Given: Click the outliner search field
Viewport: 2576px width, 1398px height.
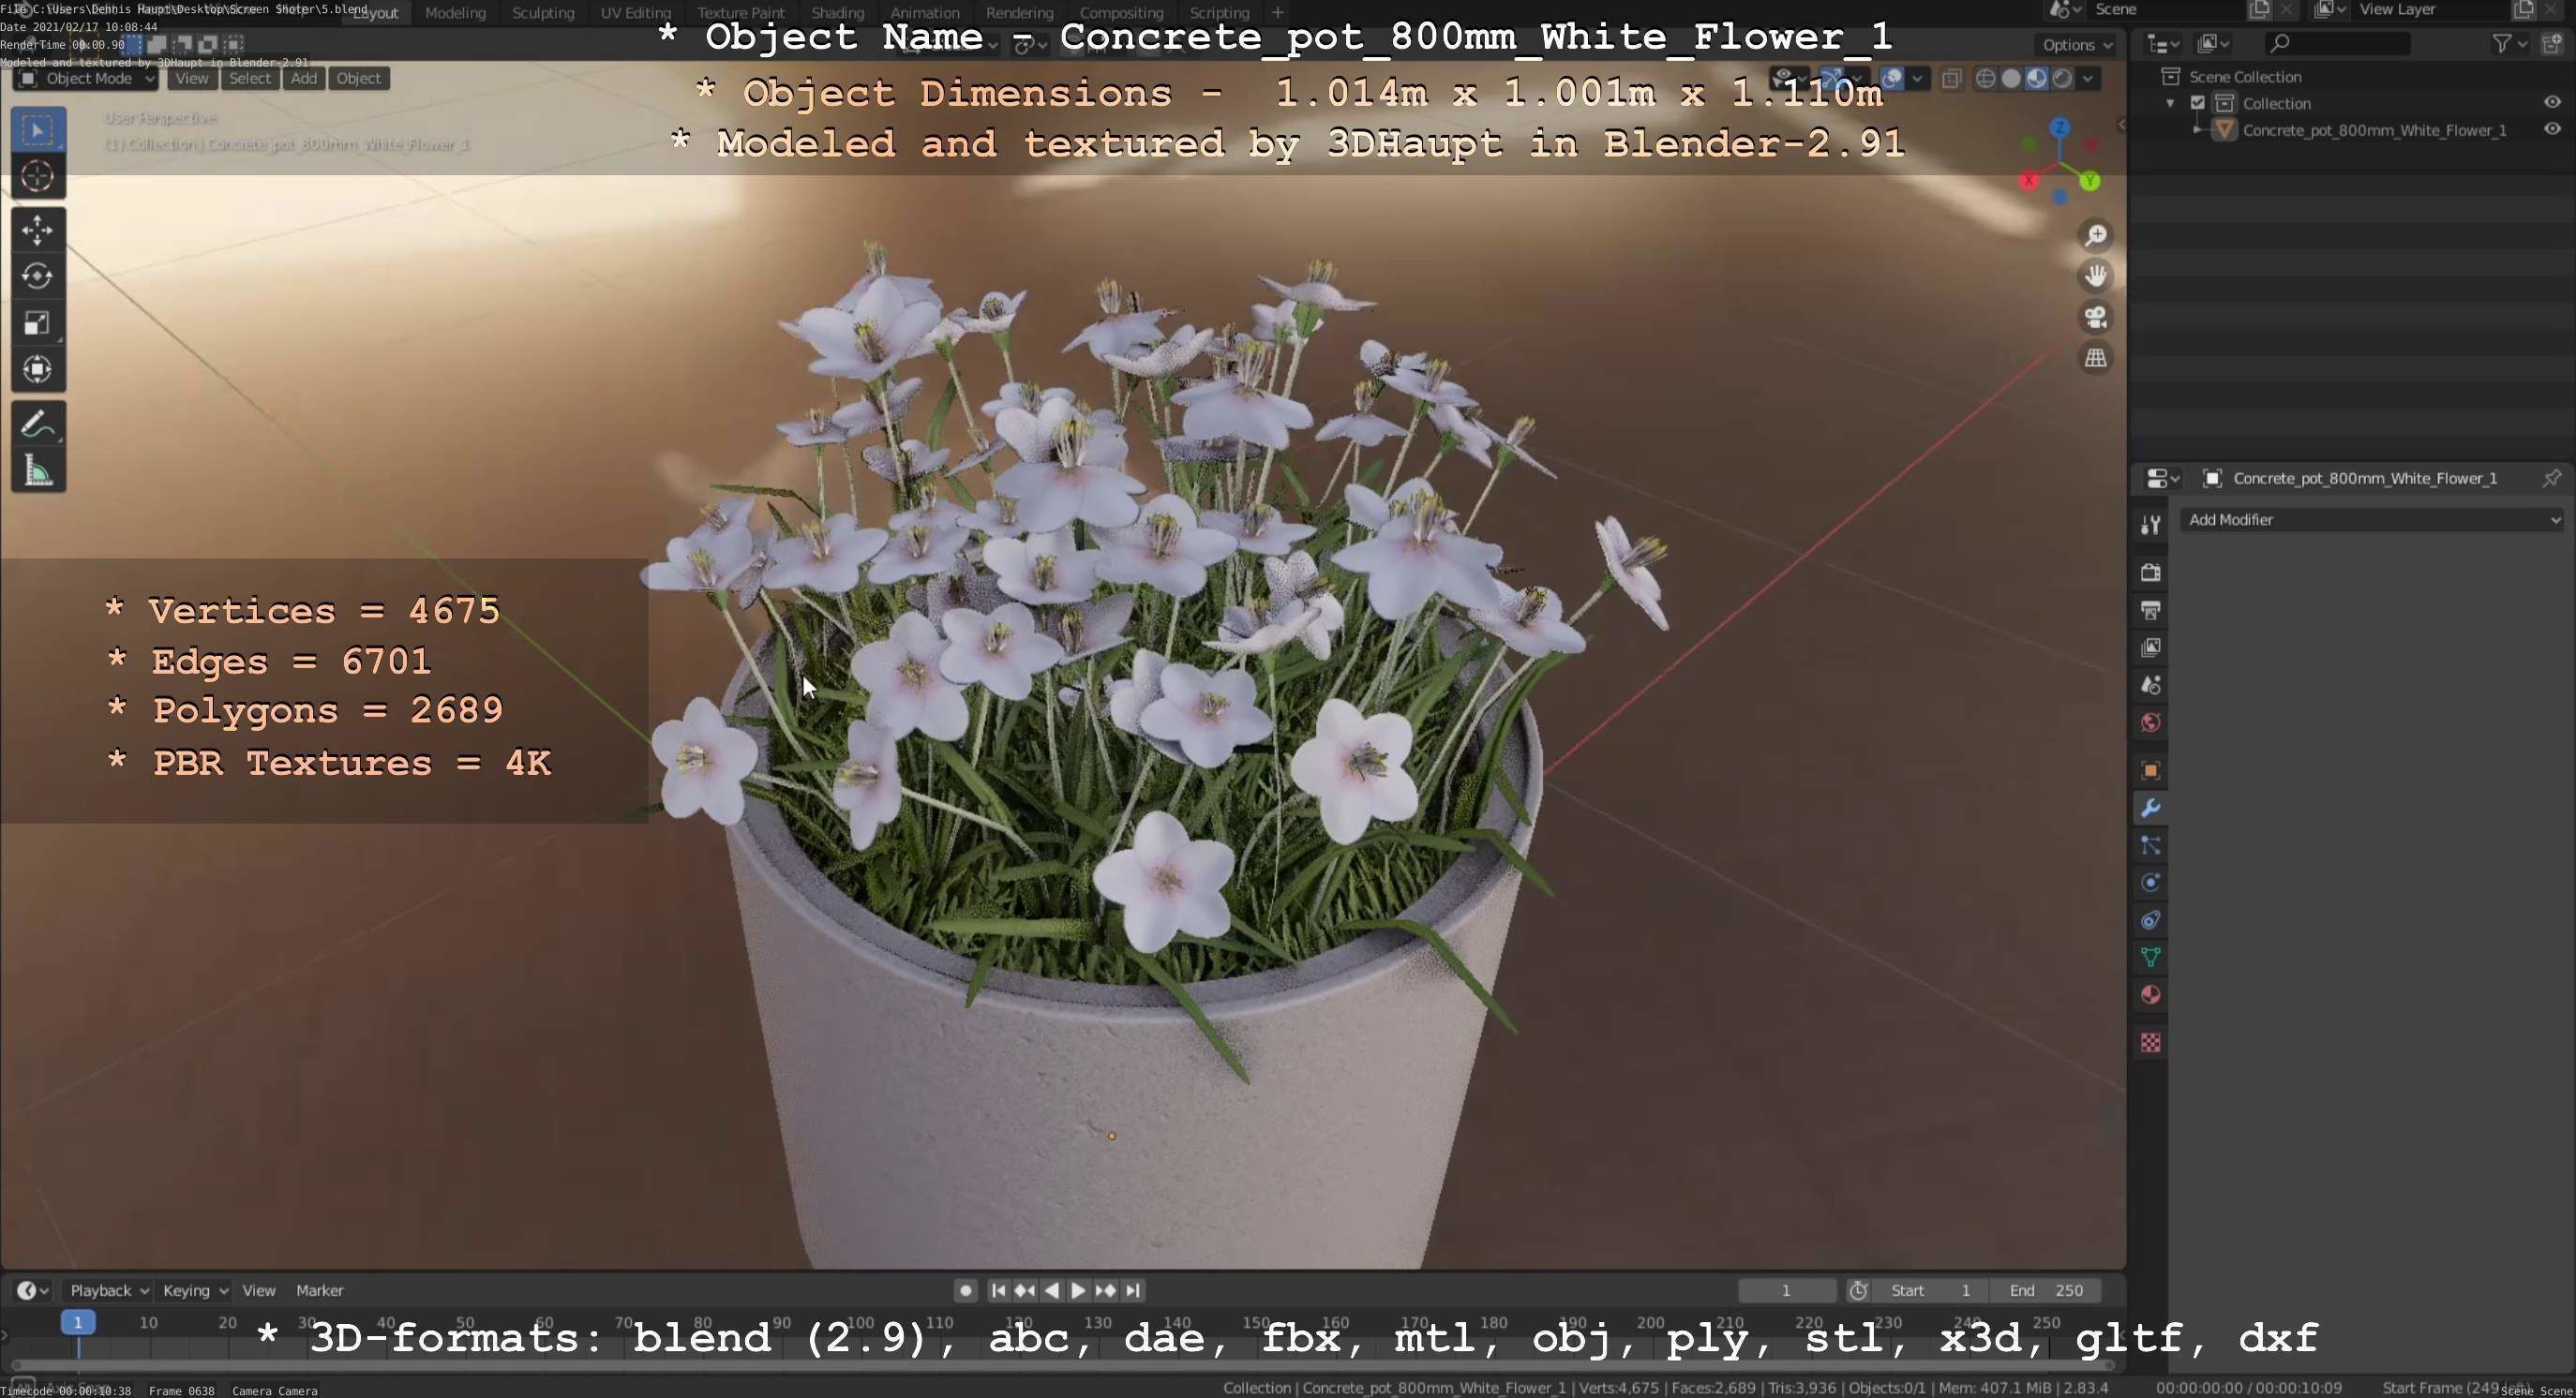Looking at the screenshot, I should tap(2337, 43).
